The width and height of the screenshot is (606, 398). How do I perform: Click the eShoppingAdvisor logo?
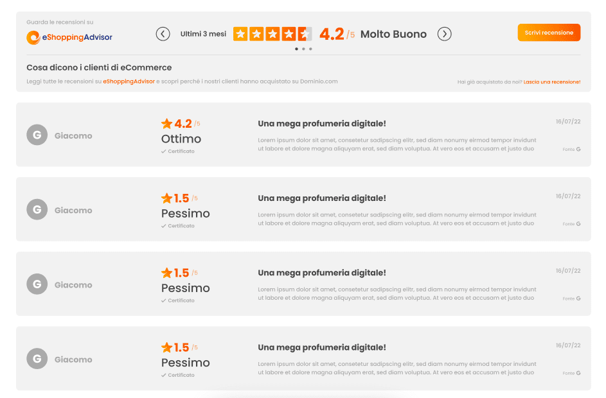click(x=69, y=37)
